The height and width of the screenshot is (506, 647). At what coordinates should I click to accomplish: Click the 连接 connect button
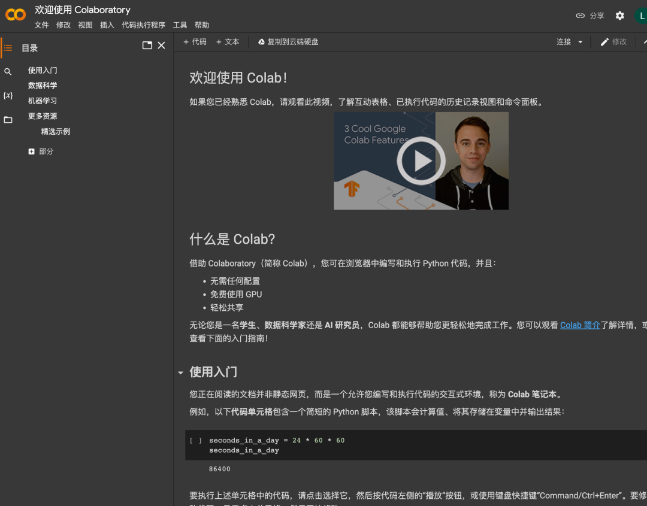click(x=564, y=42)
